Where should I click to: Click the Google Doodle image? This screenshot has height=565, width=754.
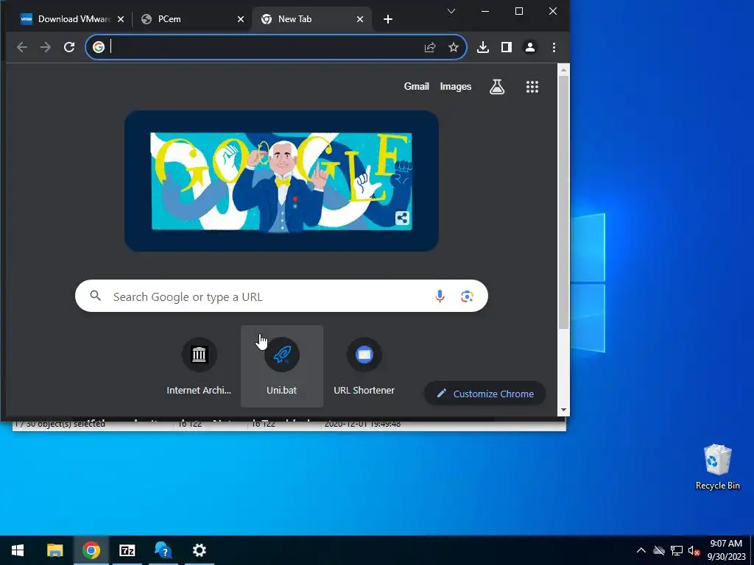pos(281,181)
